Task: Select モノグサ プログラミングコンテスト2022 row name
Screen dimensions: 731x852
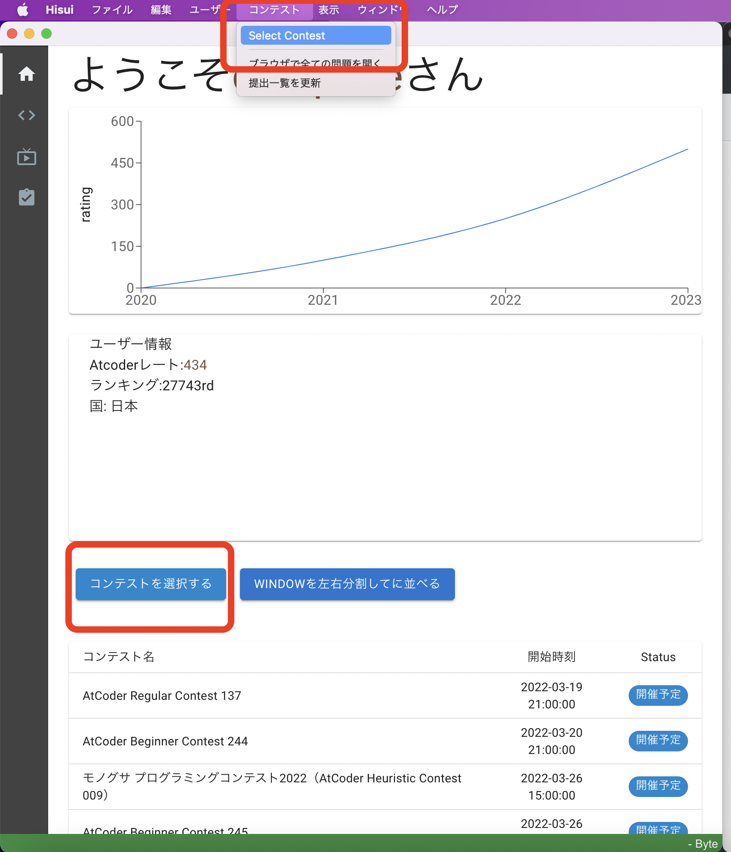Action: coord(272,787)
